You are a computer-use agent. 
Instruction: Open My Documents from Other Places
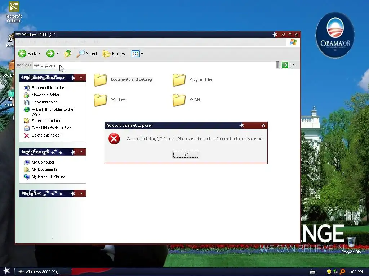coord(44,170)
